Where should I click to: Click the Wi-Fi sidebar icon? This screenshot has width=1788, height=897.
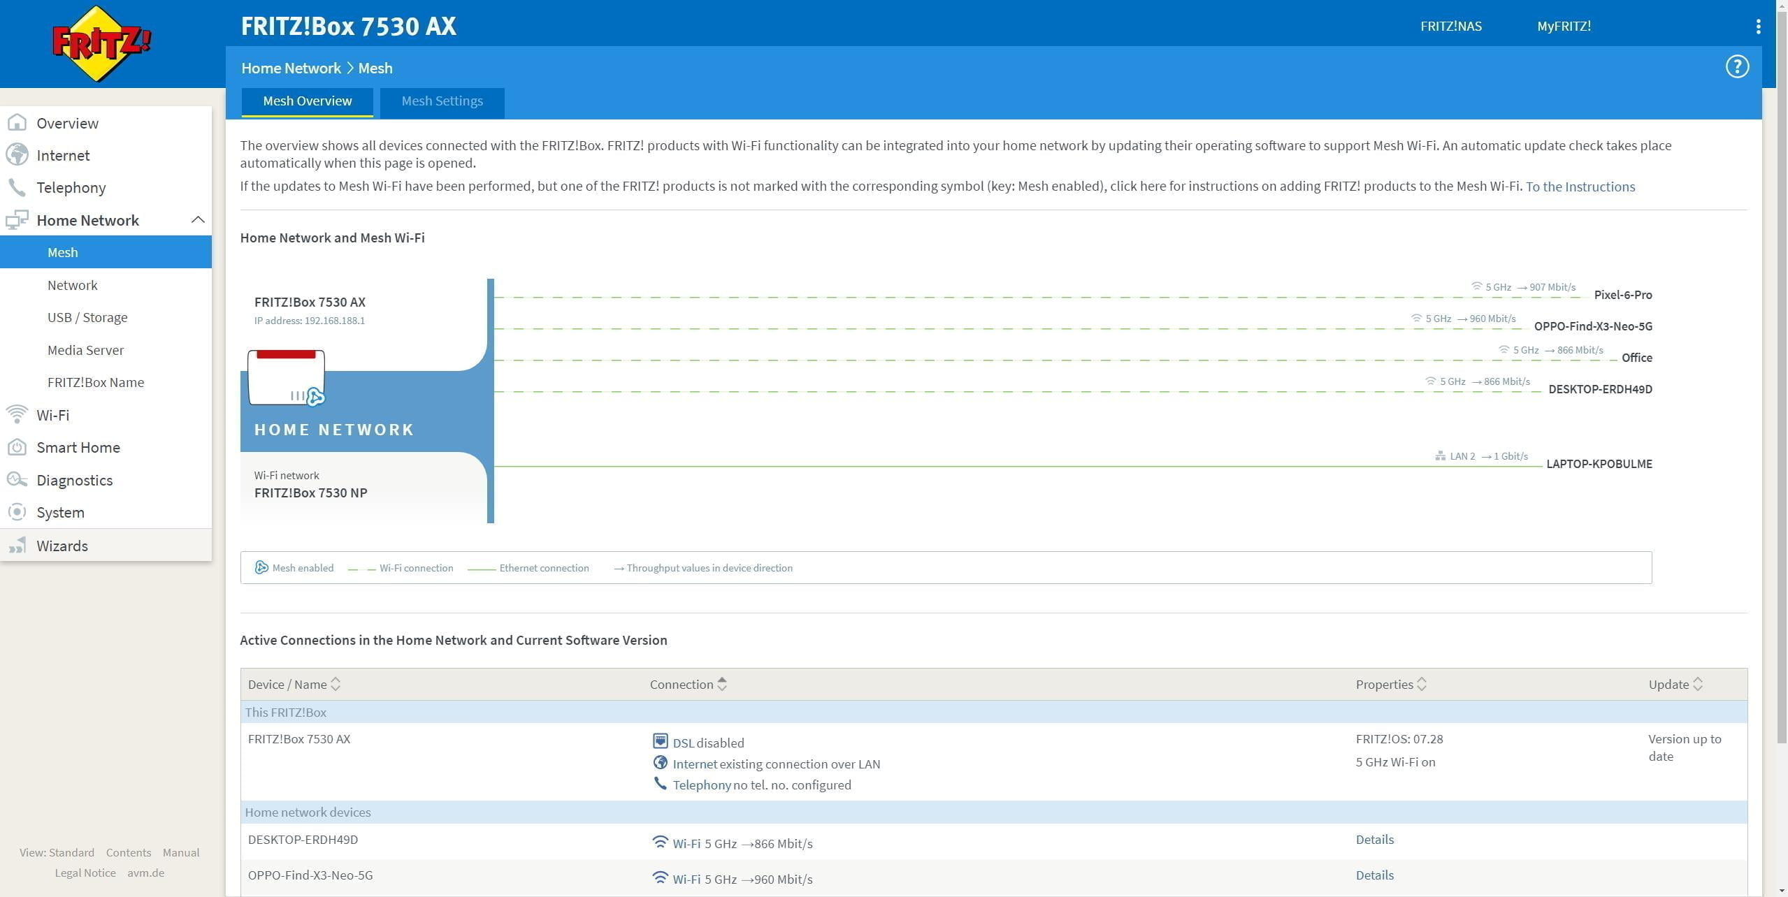(x=17, y=414)
